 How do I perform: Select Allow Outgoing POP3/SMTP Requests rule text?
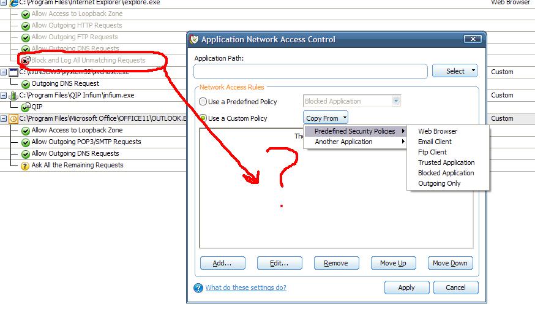[86, 142]
